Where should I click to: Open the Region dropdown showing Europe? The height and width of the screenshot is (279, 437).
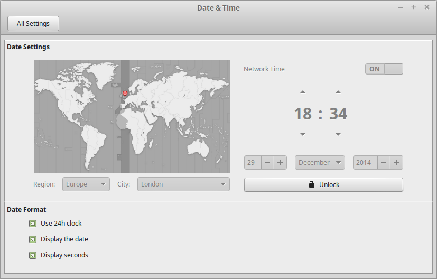[86, 184]
